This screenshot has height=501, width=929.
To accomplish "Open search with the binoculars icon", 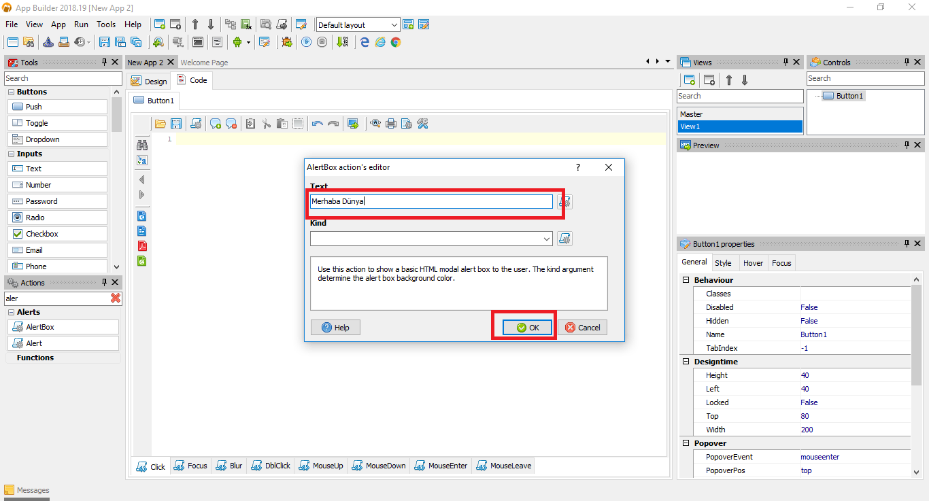I will click(142, 145).
